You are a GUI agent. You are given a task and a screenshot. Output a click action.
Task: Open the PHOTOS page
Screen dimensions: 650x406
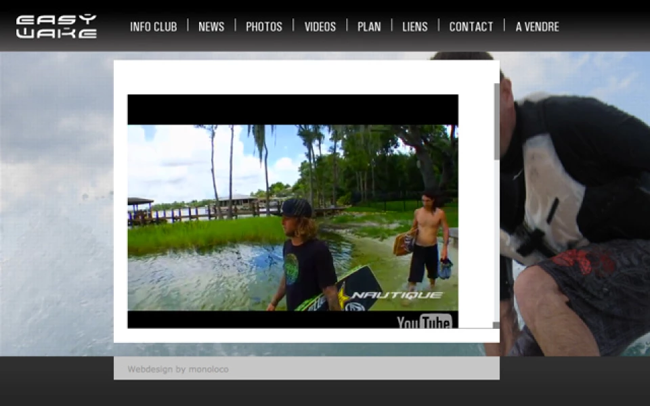pyautogui.click(x=263, y=27)
